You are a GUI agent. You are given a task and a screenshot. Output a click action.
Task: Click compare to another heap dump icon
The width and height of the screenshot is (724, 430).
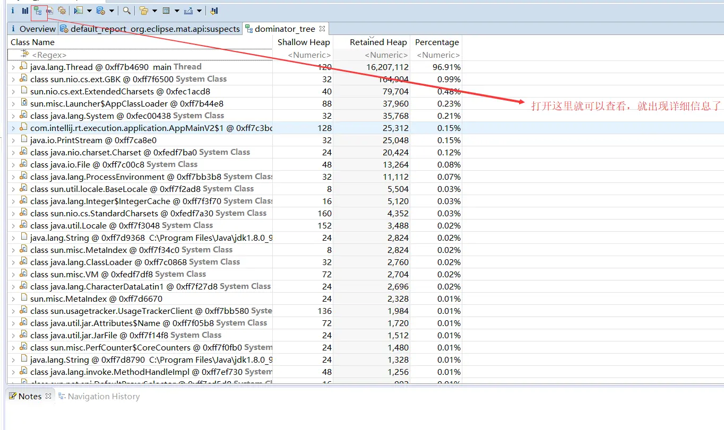tap(214, 11)
